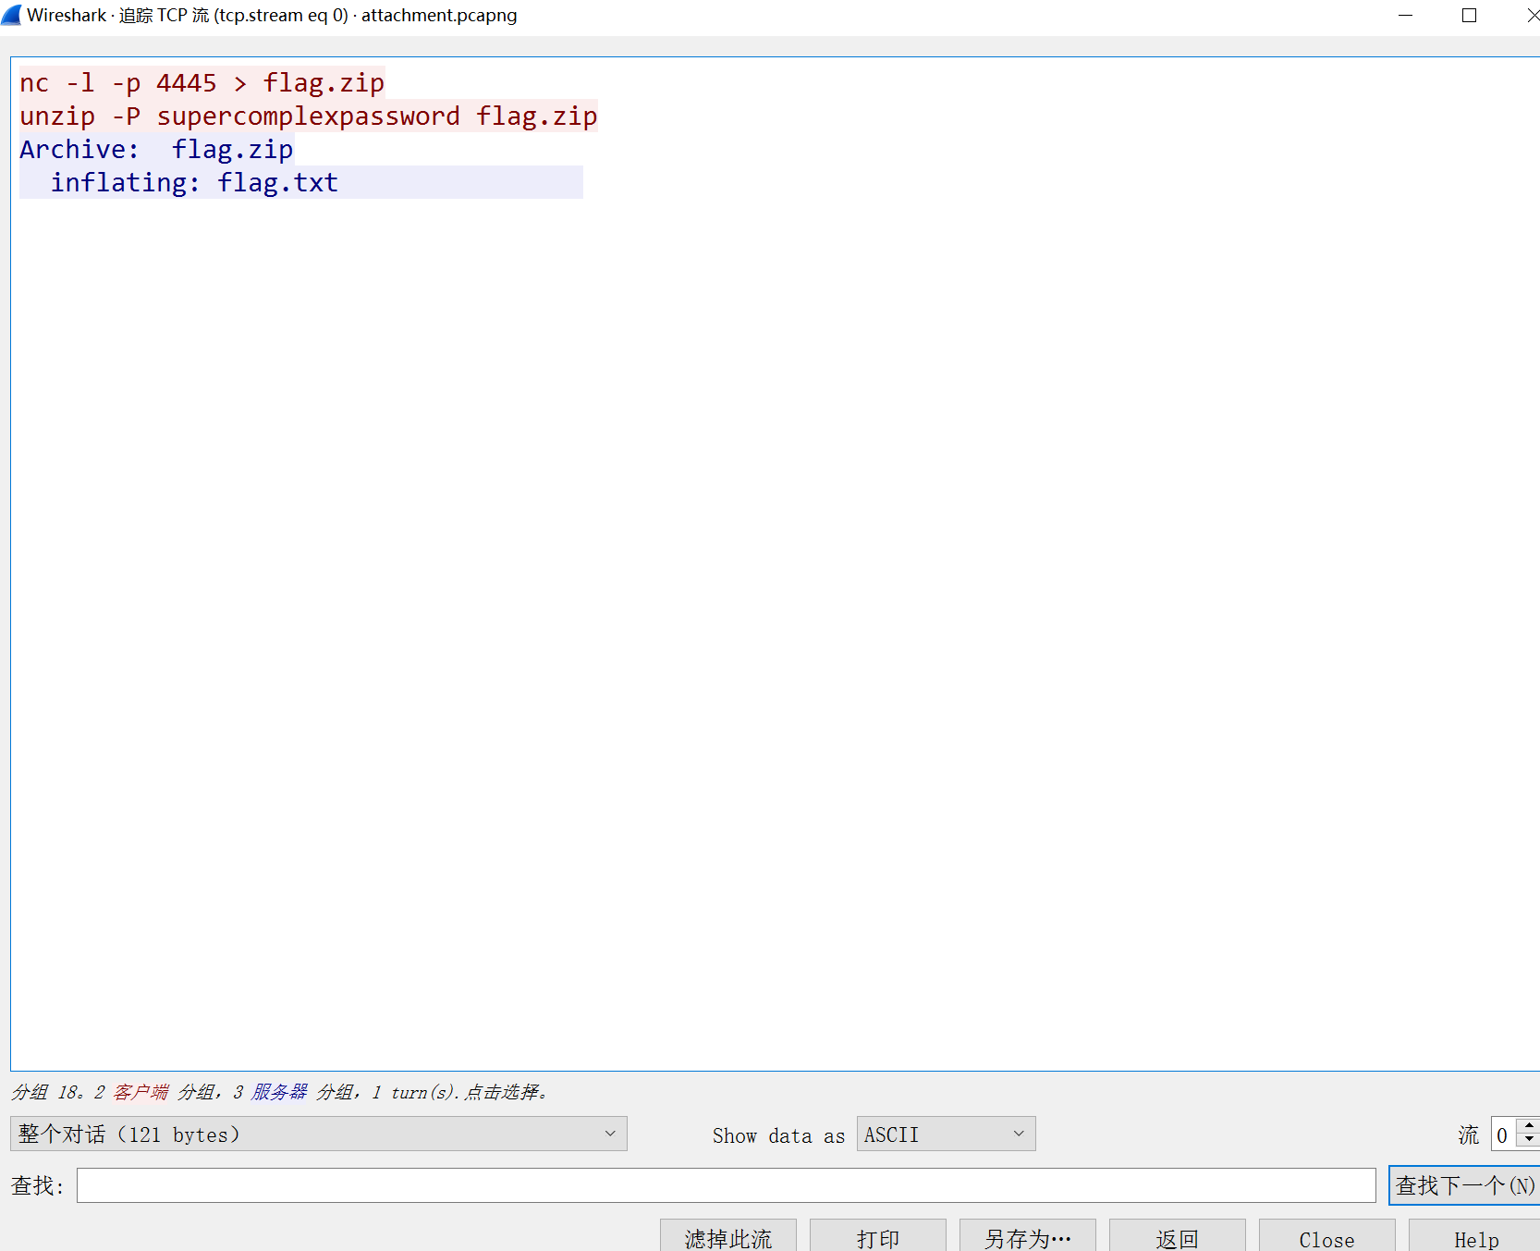Click the 查找: label
The image size is (1540, 1251).
37,1185
